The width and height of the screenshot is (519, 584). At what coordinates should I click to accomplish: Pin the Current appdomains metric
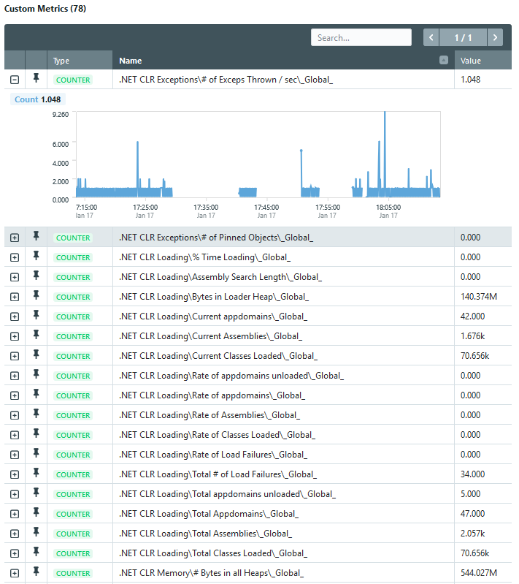click(36, 315)
